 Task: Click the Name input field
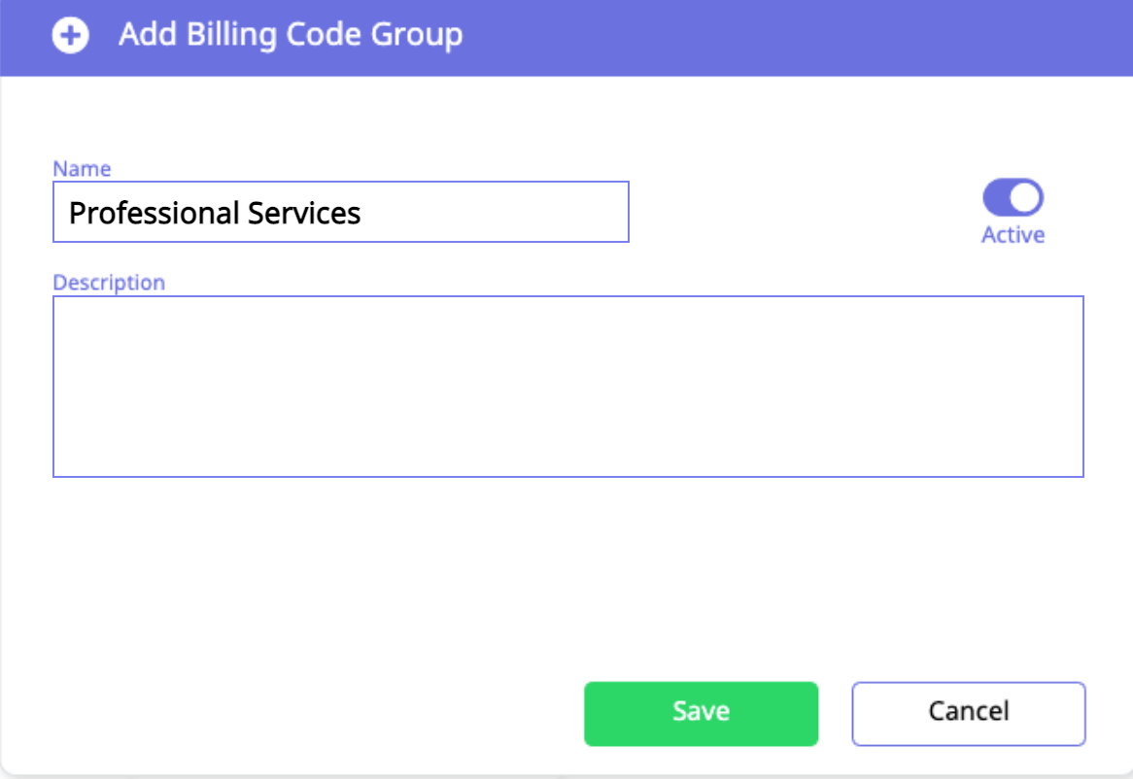340,212
